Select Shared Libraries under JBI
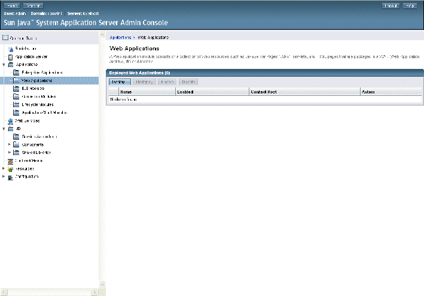Viewport: 424px width, 296px height. point(36,152)
